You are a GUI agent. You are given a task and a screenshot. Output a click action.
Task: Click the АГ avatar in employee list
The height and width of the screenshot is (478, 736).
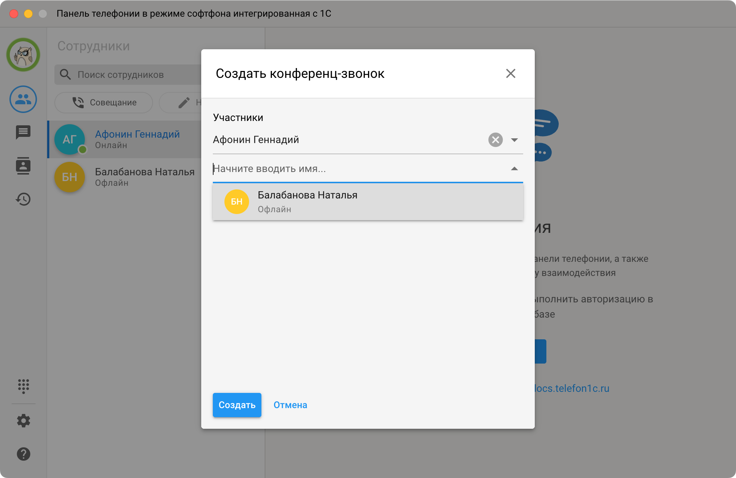coord(70,139)
